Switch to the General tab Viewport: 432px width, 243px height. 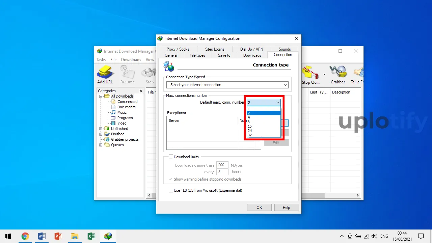point(171,55)
